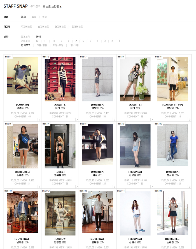Collapse the 베스트 스타일 dropdown arrow
Image resolution: width=196 pixels, height=249 pixels.
(60, 6)
